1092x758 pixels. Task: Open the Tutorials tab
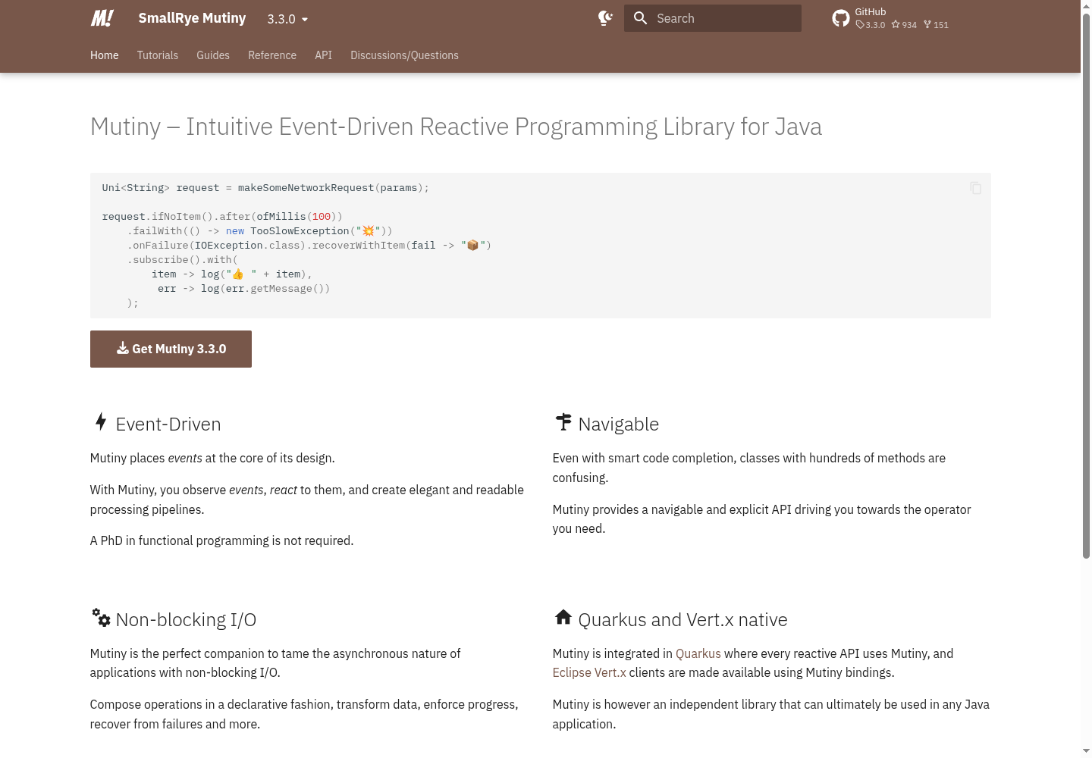click(x=158, y=55)
